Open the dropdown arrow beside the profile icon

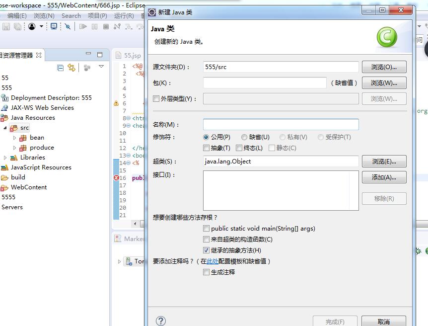(x=41, y=26)
